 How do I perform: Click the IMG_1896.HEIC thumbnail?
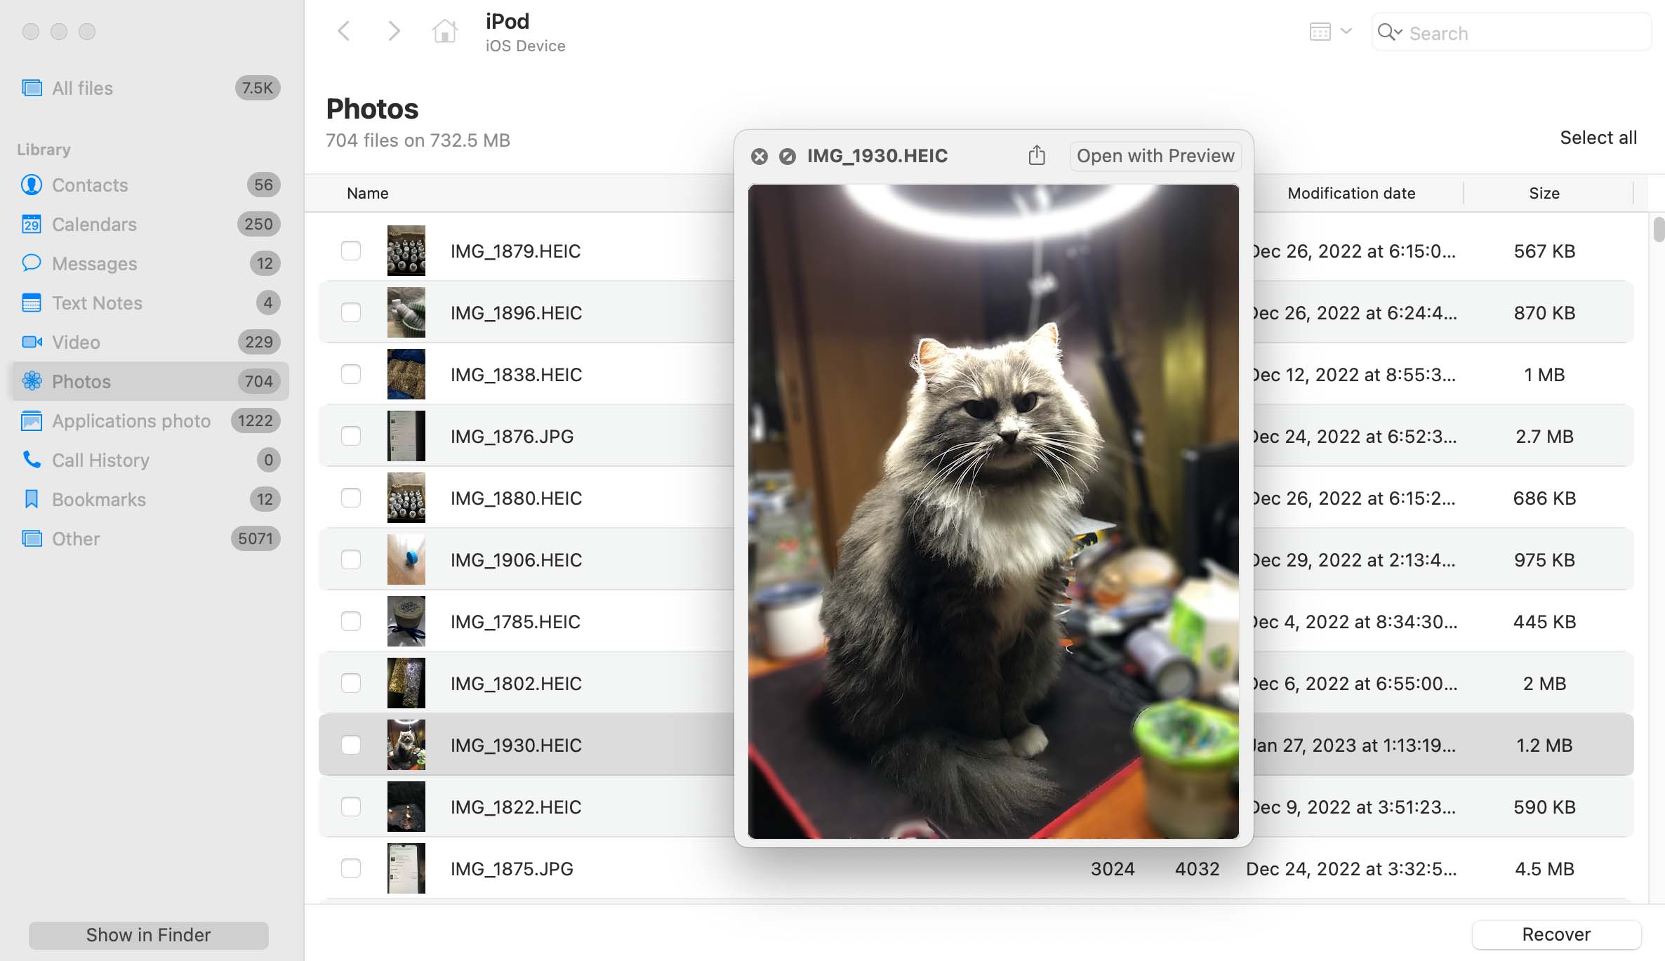tap(406, 312)
